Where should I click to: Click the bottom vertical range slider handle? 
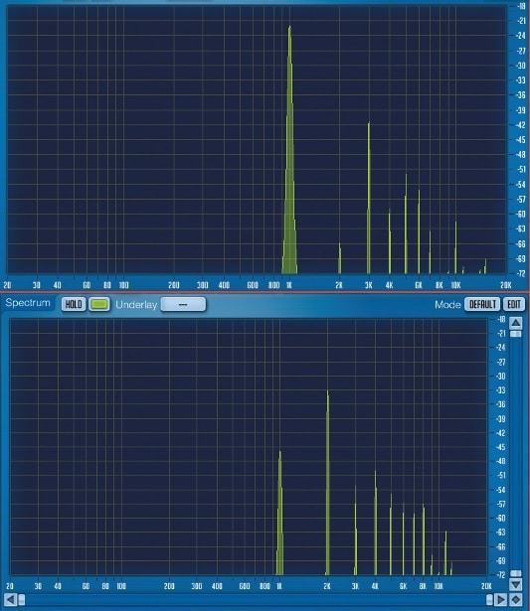pyautogui.click(x=515, y=573)
